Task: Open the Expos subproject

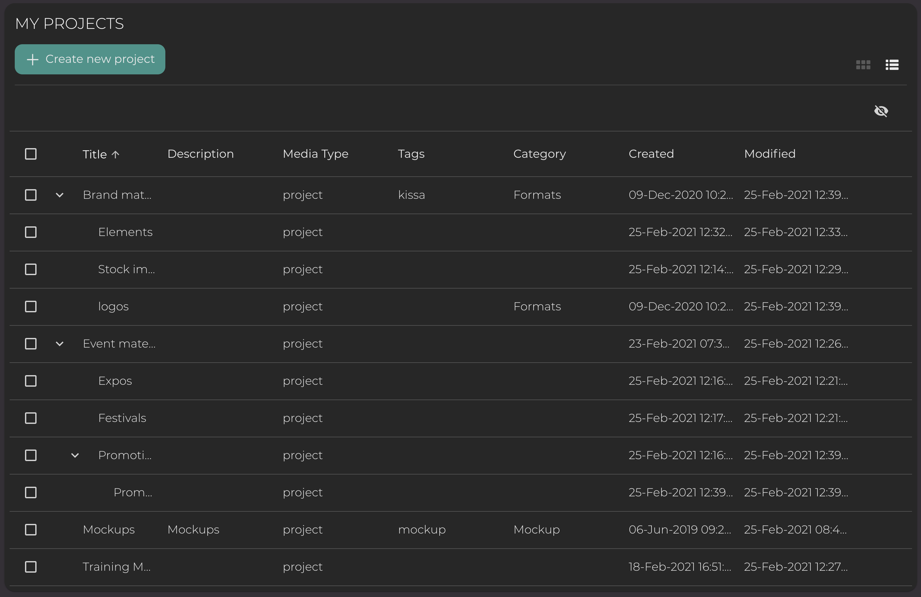Action: click(x=115, y=381)
